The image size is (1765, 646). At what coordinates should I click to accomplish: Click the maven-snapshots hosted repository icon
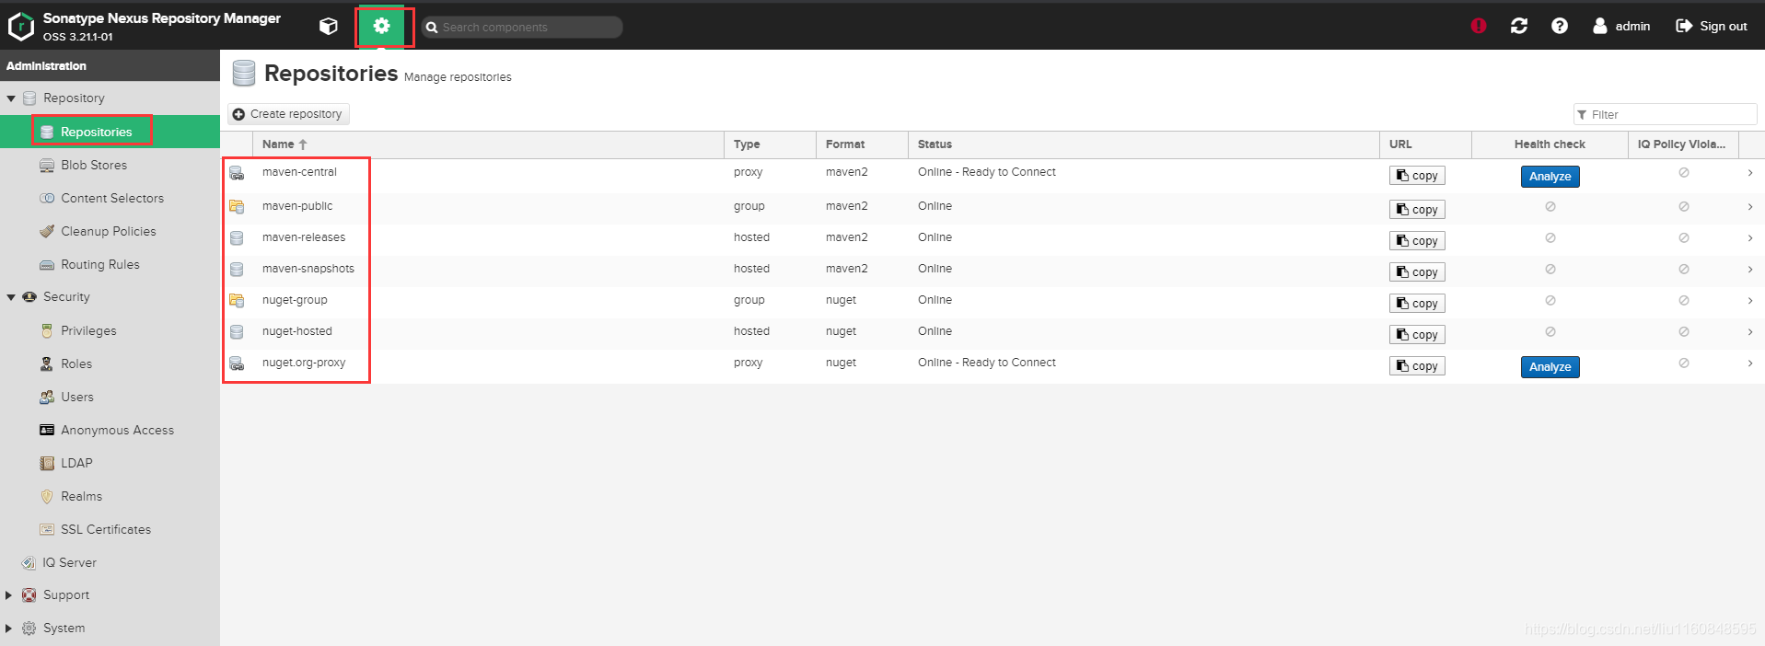coord(237,269)
